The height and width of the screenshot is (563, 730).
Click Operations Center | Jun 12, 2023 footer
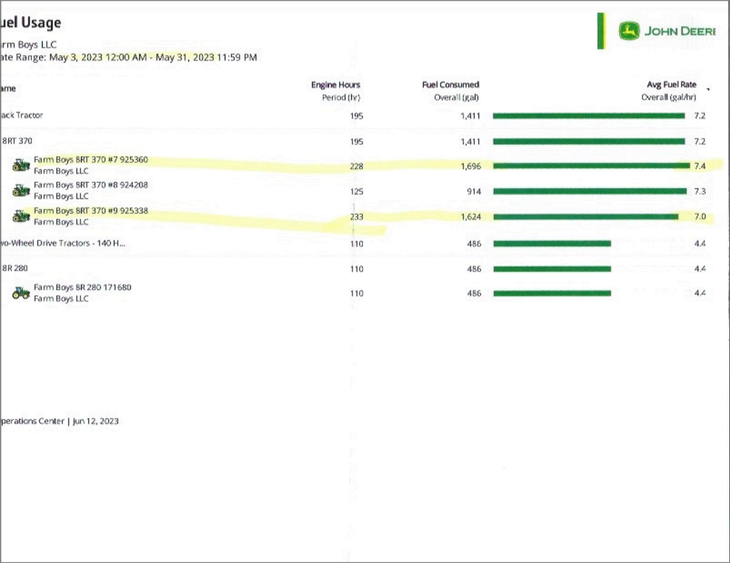[60, 421]
